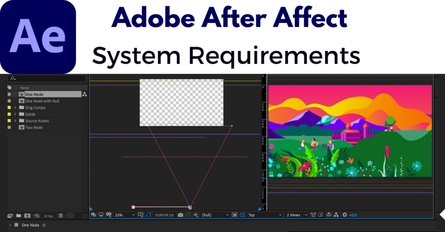445x232 pixels.
Task: Toggle the fast previews rectangle icon
Action: [234, 215]
